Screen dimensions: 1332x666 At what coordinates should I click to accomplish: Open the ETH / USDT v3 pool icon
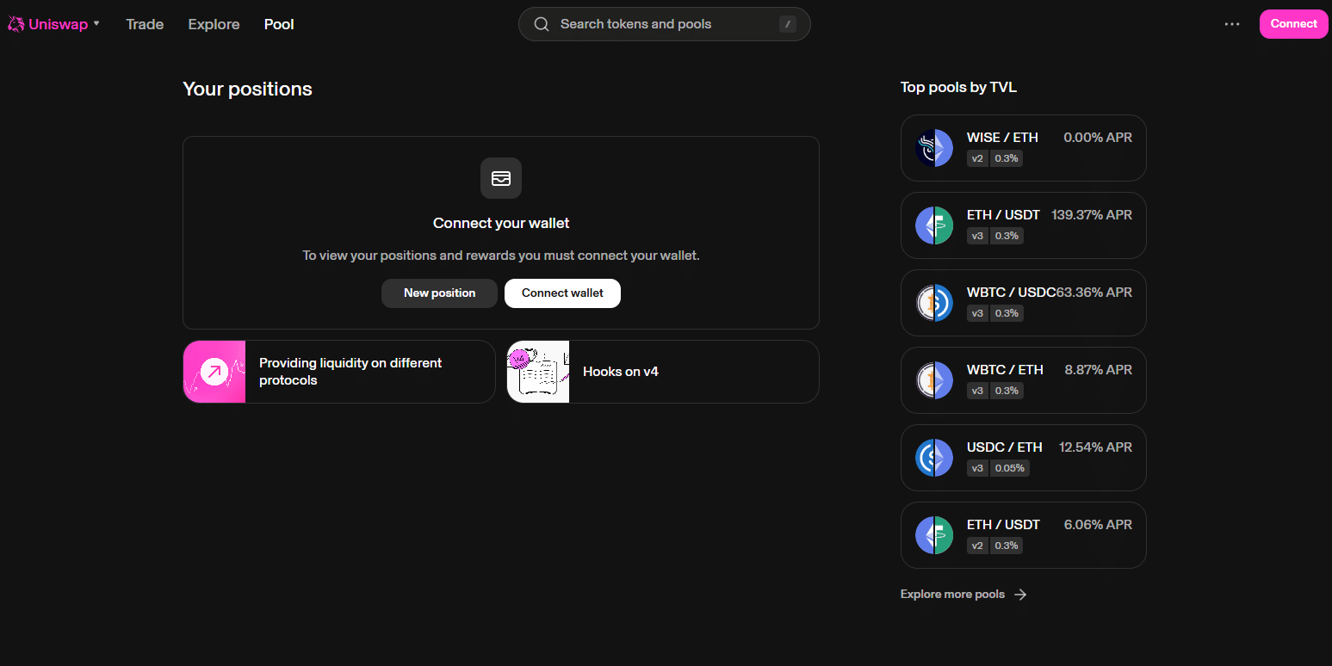click(x=934, y=225)
